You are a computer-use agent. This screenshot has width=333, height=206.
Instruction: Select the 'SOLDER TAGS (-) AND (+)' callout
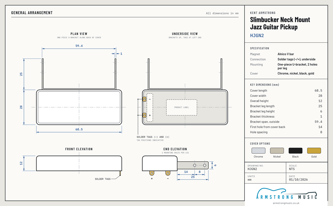pyautogui.click(x=153, y=137)
